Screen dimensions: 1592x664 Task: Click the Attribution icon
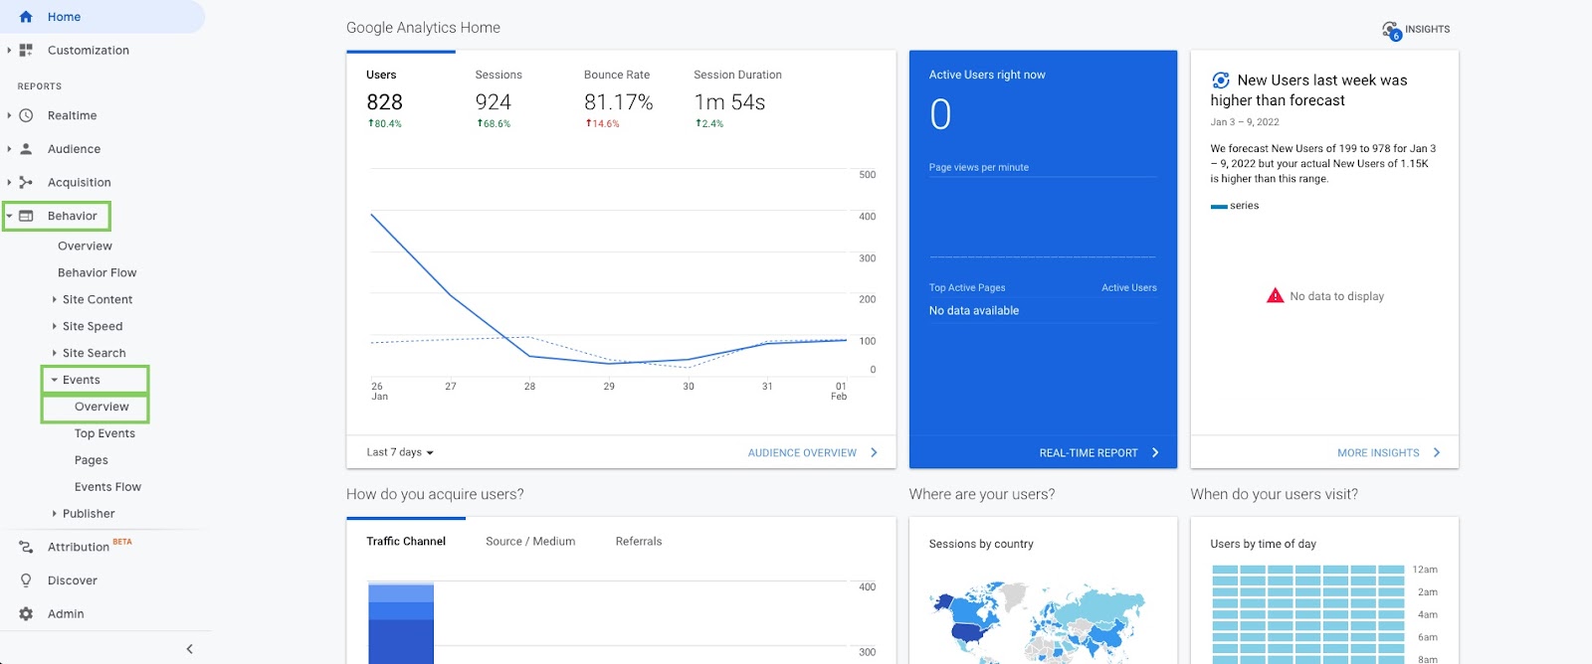click(x=26, y=547)
